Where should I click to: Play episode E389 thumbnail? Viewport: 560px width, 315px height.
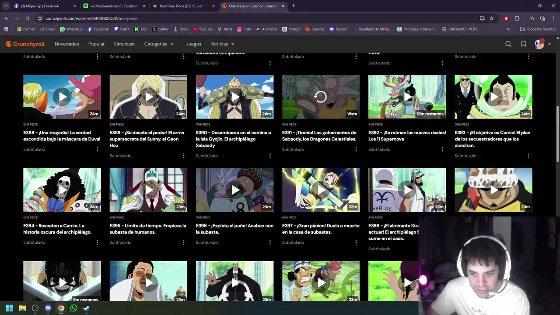click(148, 97)
